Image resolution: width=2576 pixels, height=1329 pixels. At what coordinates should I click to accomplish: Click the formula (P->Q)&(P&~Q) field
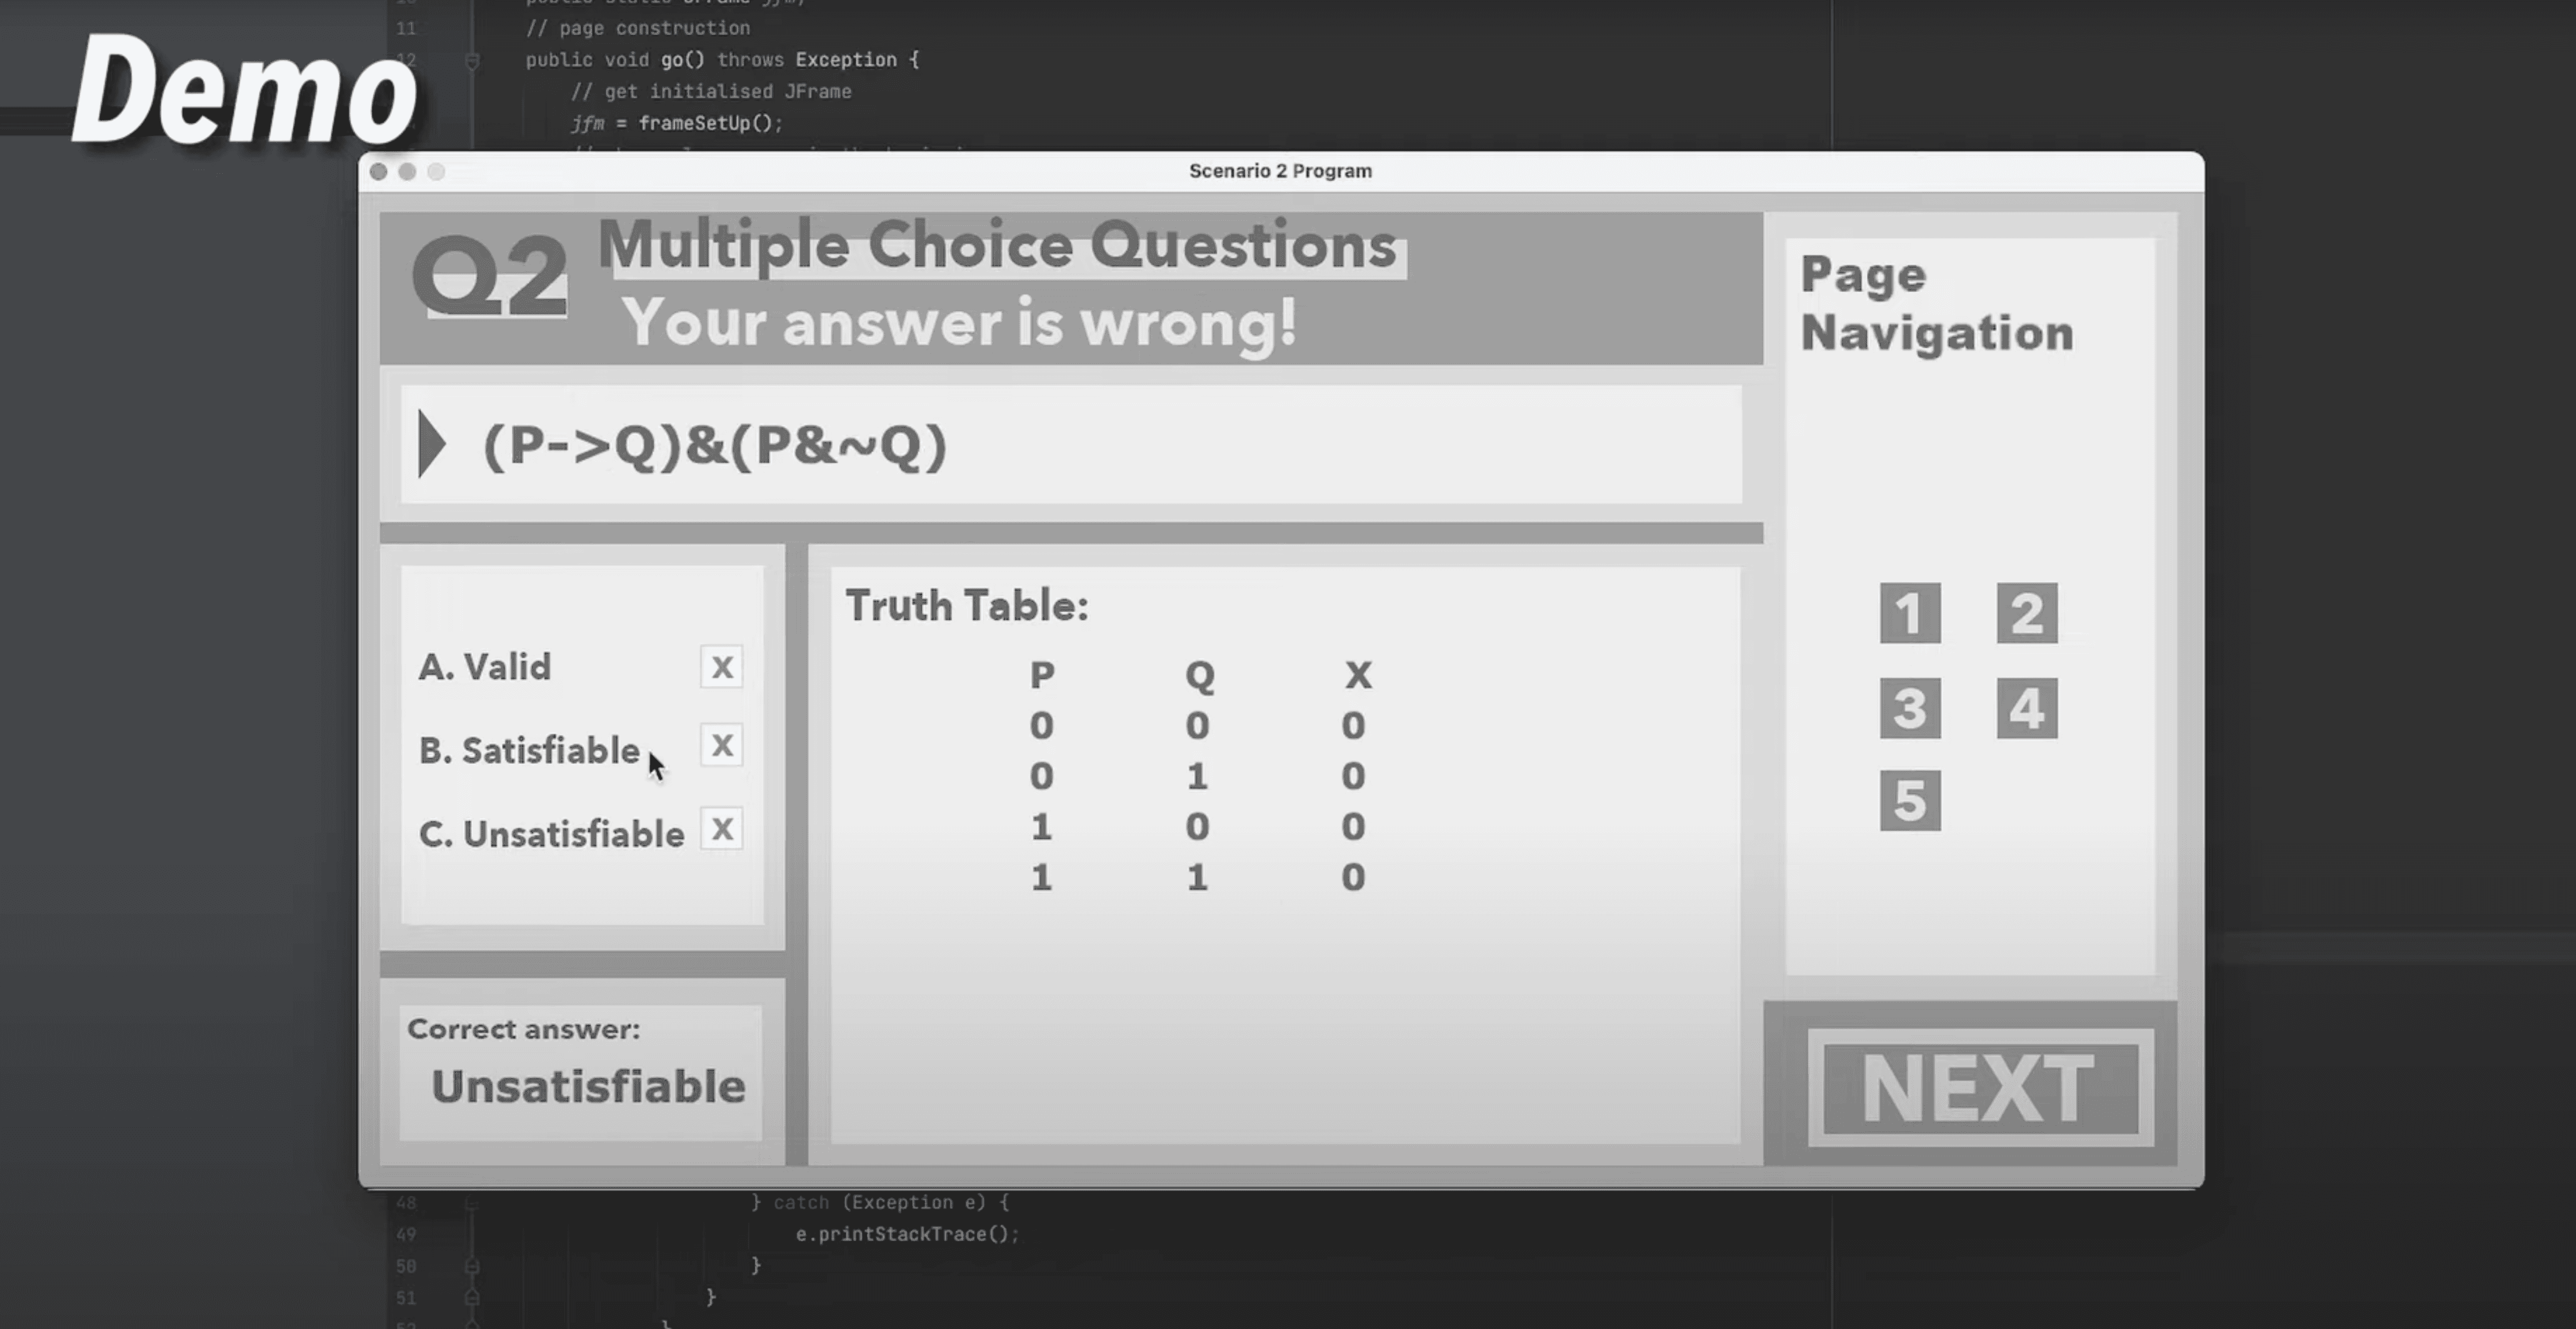click(714, 445)
